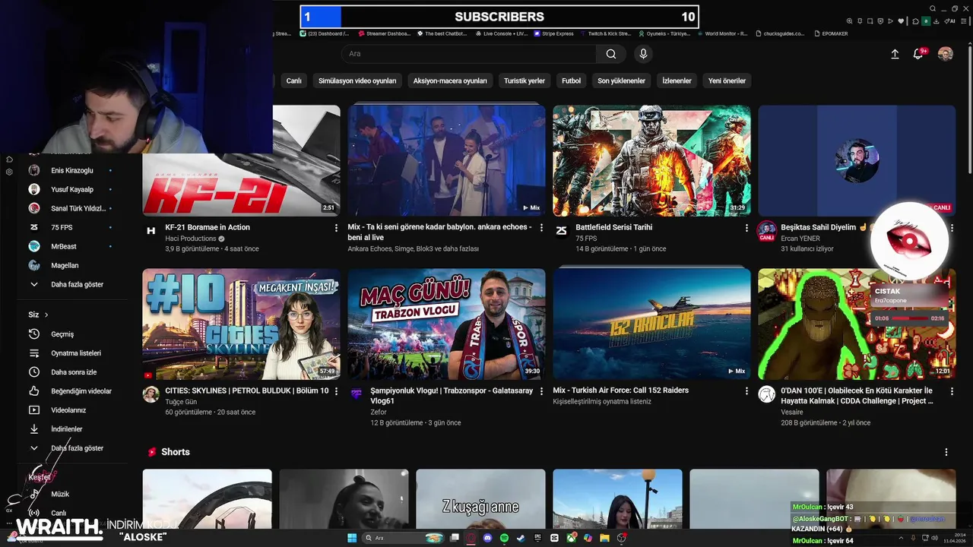
Task: Open Discord from taskbar
Action: [487, 538]
